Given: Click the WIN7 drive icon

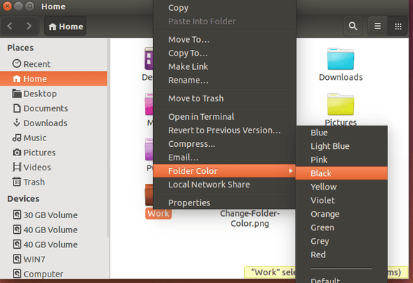Looking at the screenshot, I should tap(17, 259).
